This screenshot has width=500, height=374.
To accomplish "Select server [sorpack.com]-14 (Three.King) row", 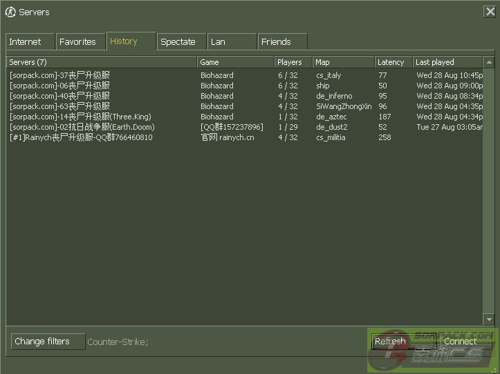I will pyautogui.click(x=244, y=117).
